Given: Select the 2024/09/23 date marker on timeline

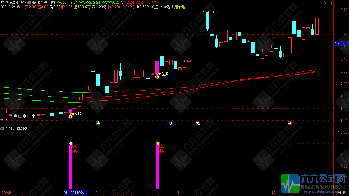Looking at the screenshot, I should pos(76,193).
